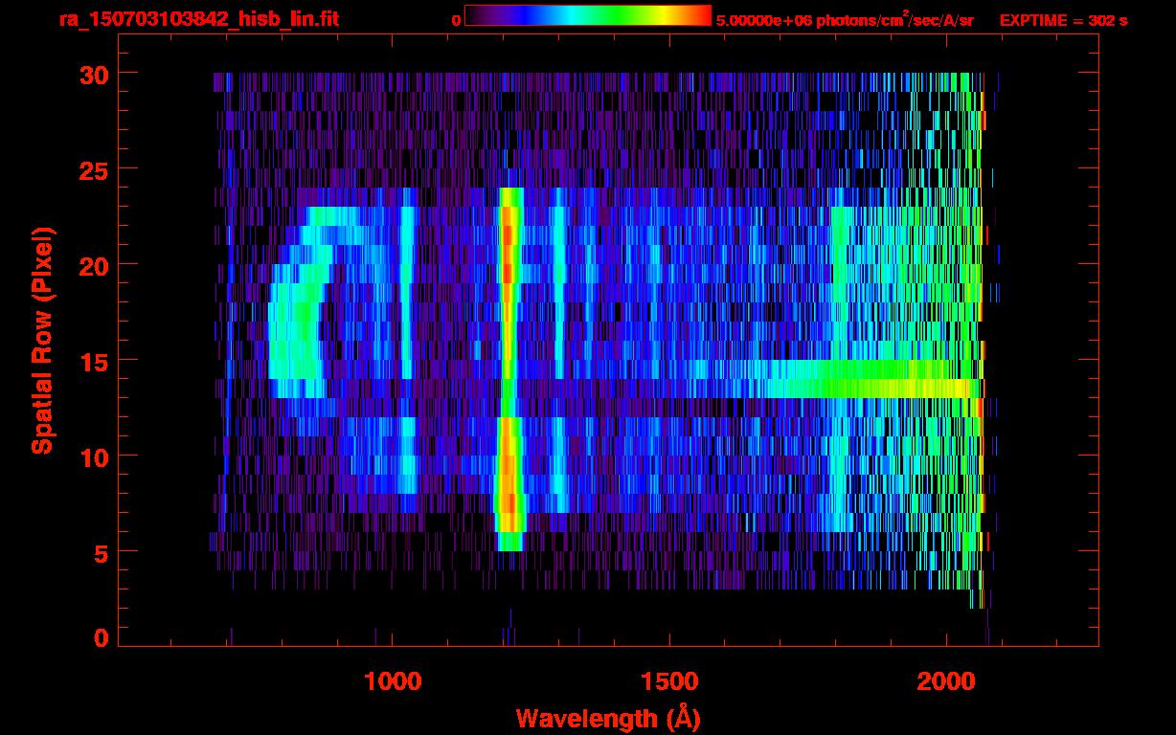The height and width of the screenshot is (735, 1176).
Task: Click the rainbow color scale bar
Action: coord(587,15)
